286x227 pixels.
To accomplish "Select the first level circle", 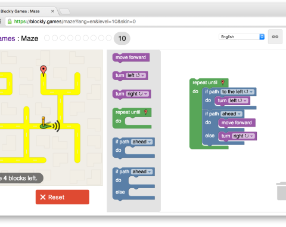I will pyautogui.click(x=47, y=38).
